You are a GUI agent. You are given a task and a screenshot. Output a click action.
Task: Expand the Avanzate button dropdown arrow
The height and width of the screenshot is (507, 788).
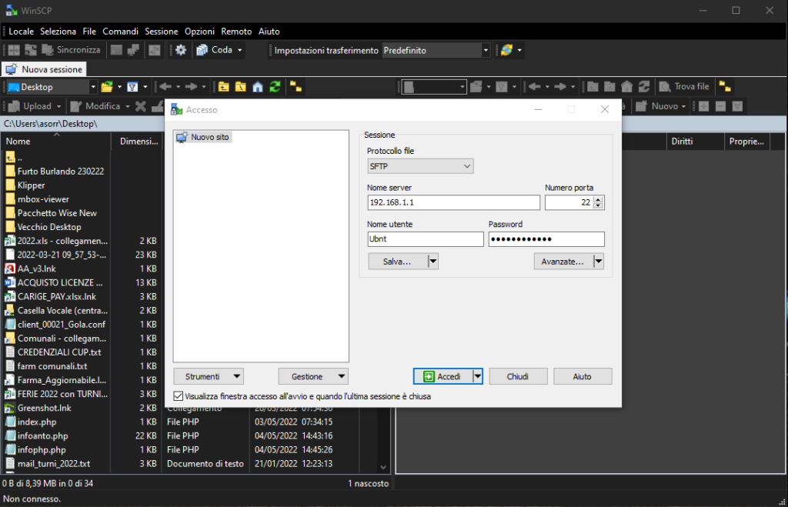(x=598, y=262)
